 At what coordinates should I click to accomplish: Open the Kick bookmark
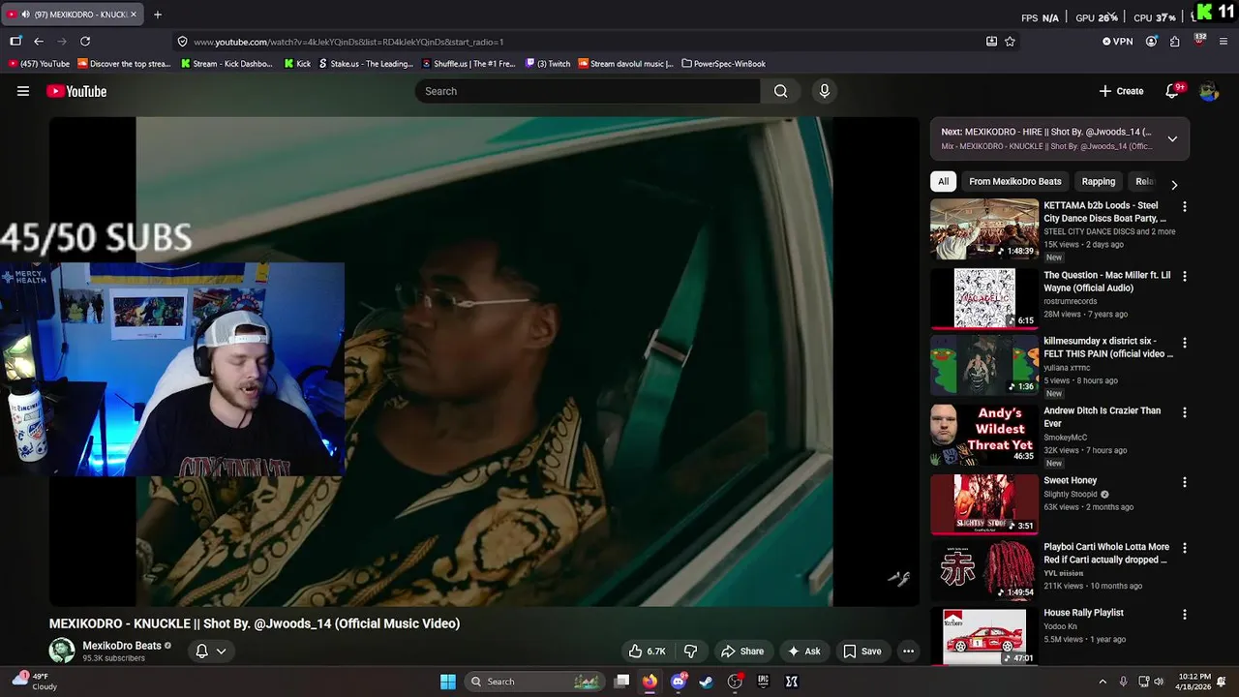(x=298, y=64)
